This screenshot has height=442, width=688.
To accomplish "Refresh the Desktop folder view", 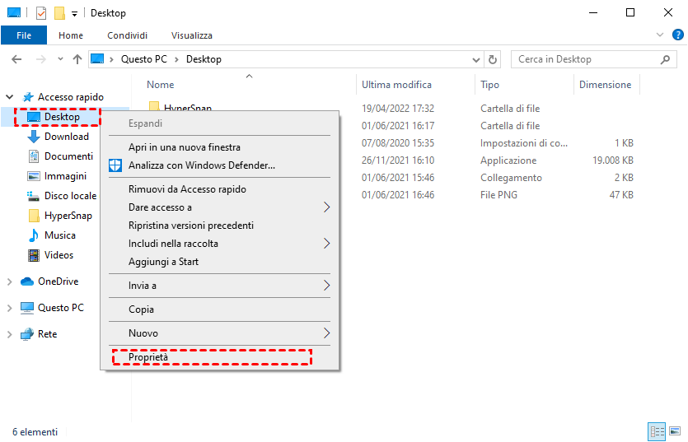I will tap(494, 59).
